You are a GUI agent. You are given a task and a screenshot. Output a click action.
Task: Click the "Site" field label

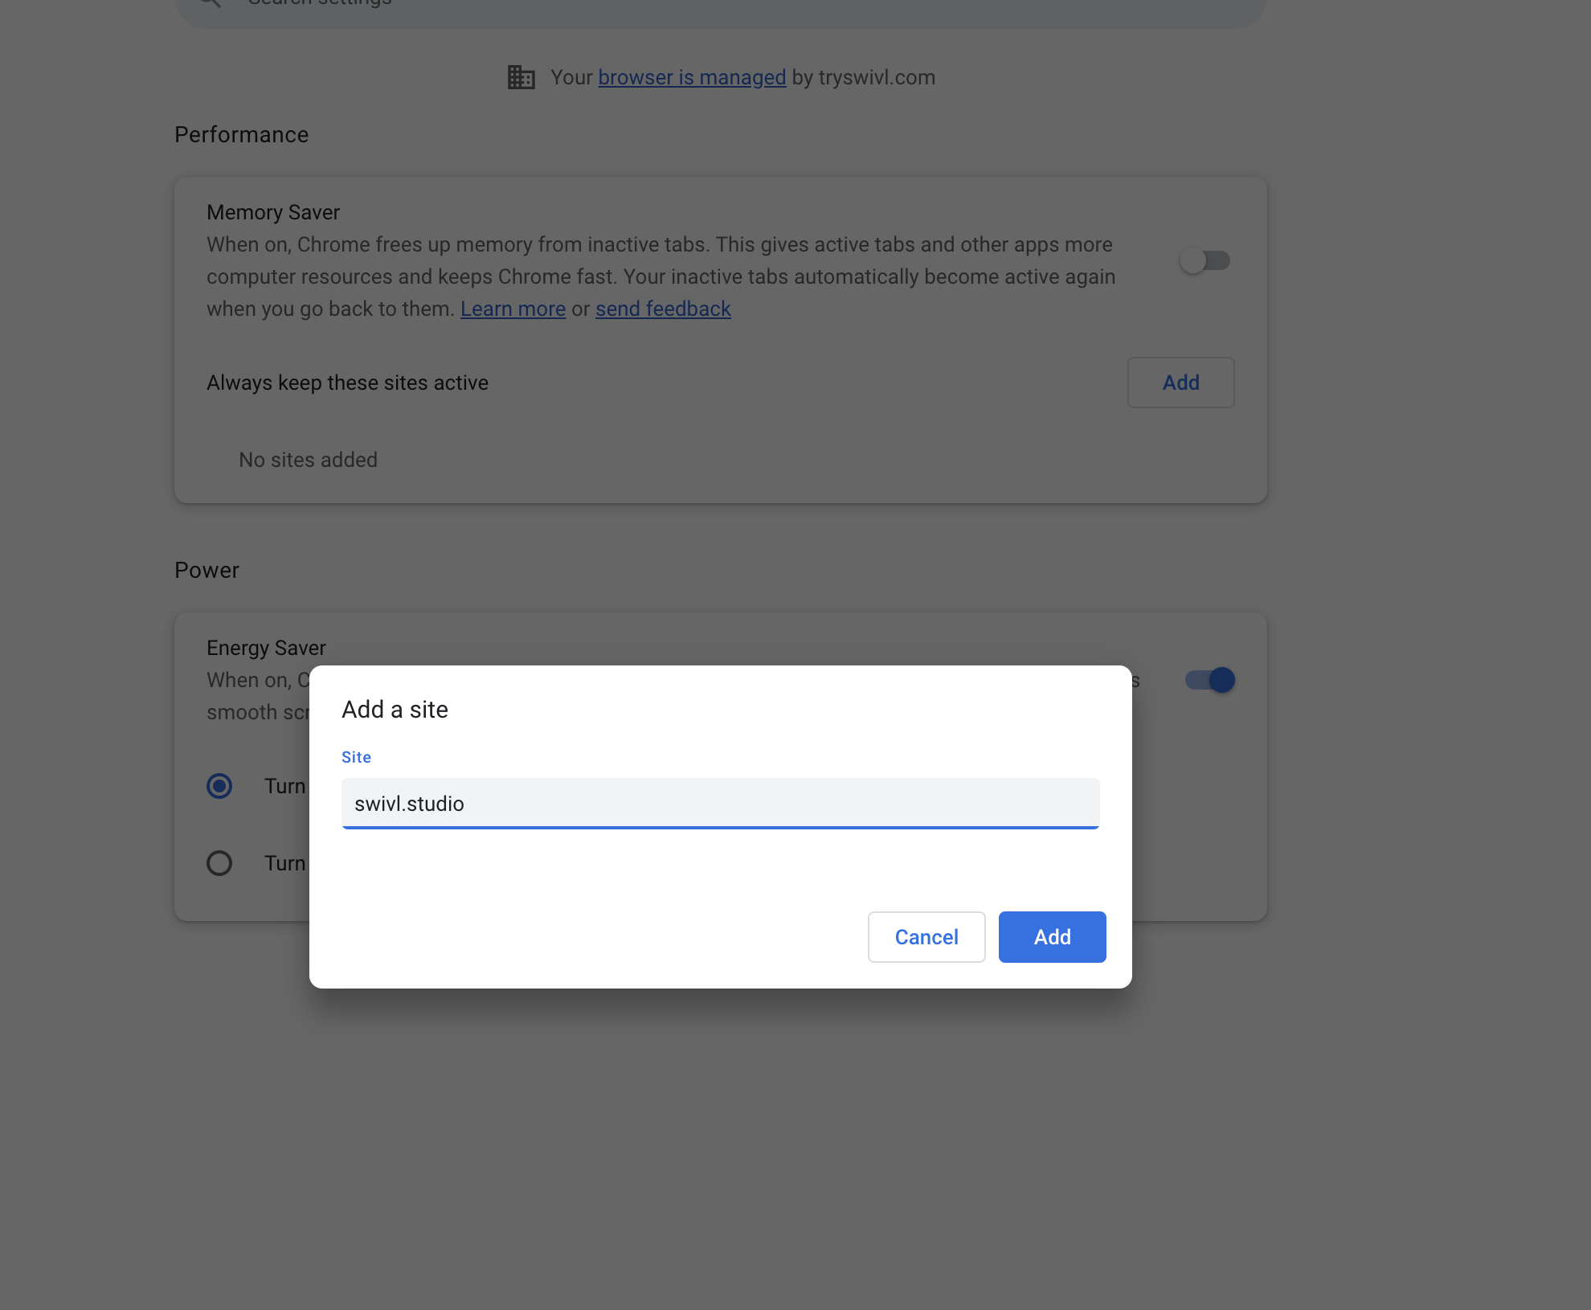pyautogui.click(x=356, y=757)
